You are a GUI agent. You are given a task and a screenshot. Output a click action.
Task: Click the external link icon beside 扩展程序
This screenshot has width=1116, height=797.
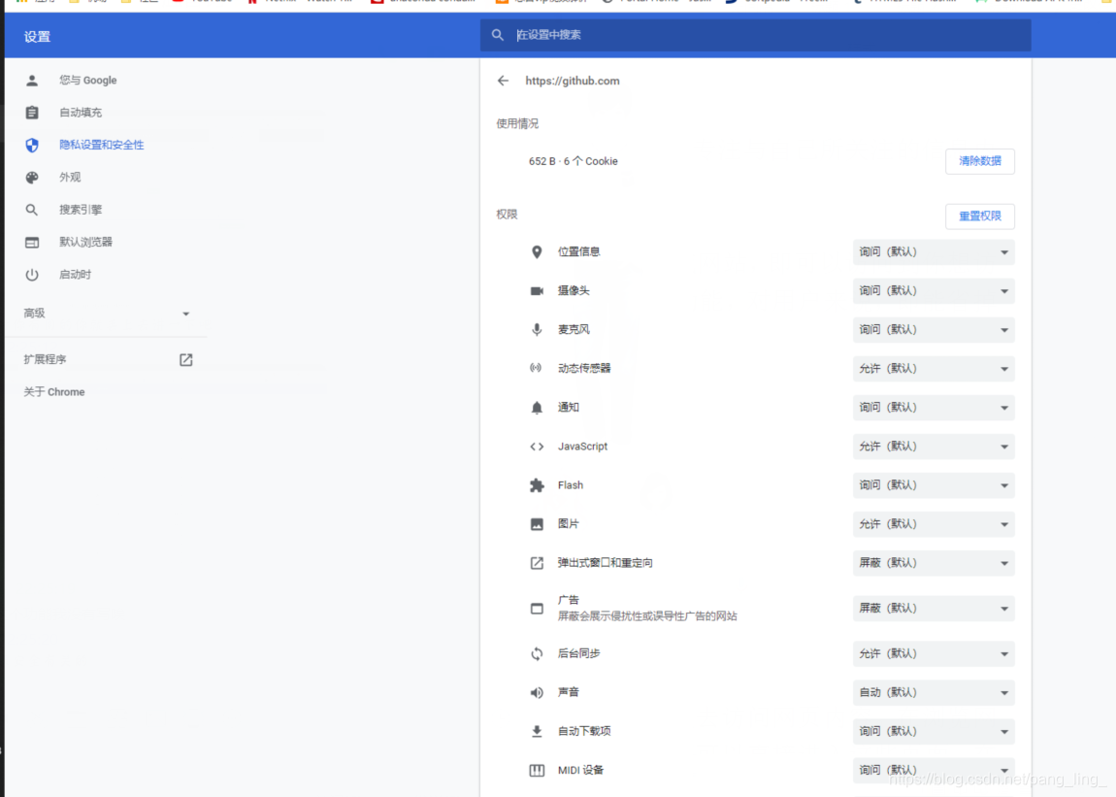click(185, 360)
